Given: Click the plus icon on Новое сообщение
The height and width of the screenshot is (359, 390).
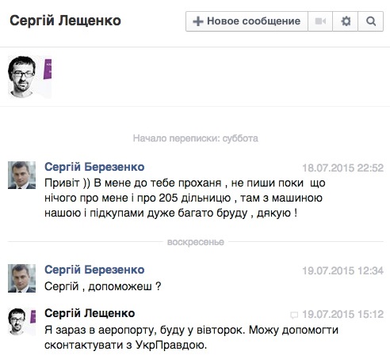Looking at the screenshot, I should click(x=198, y=21).
